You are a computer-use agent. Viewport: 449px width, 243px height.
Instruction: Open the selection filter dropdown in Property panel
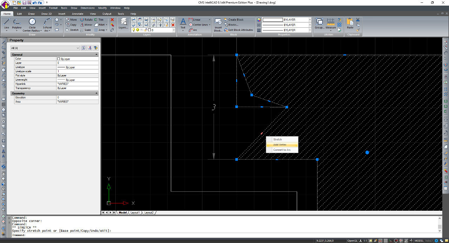click(x=78, y=48)
